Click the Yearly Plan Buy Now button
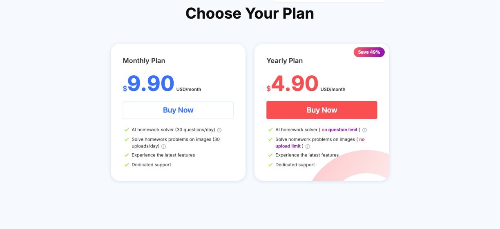Viewport: 500px width, 229px height. tap(321, 110)
